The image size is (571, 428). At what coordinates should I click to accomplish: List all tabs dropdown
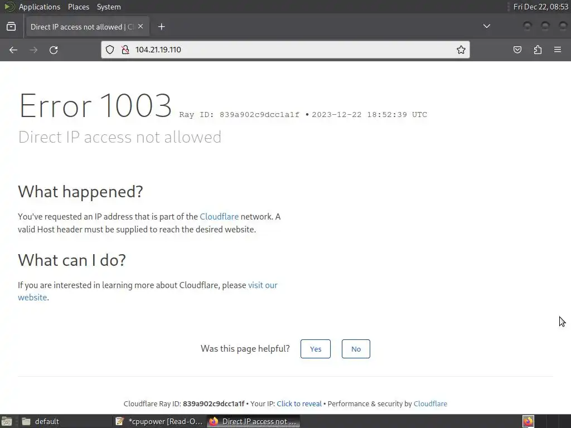[x=486, y=26]
